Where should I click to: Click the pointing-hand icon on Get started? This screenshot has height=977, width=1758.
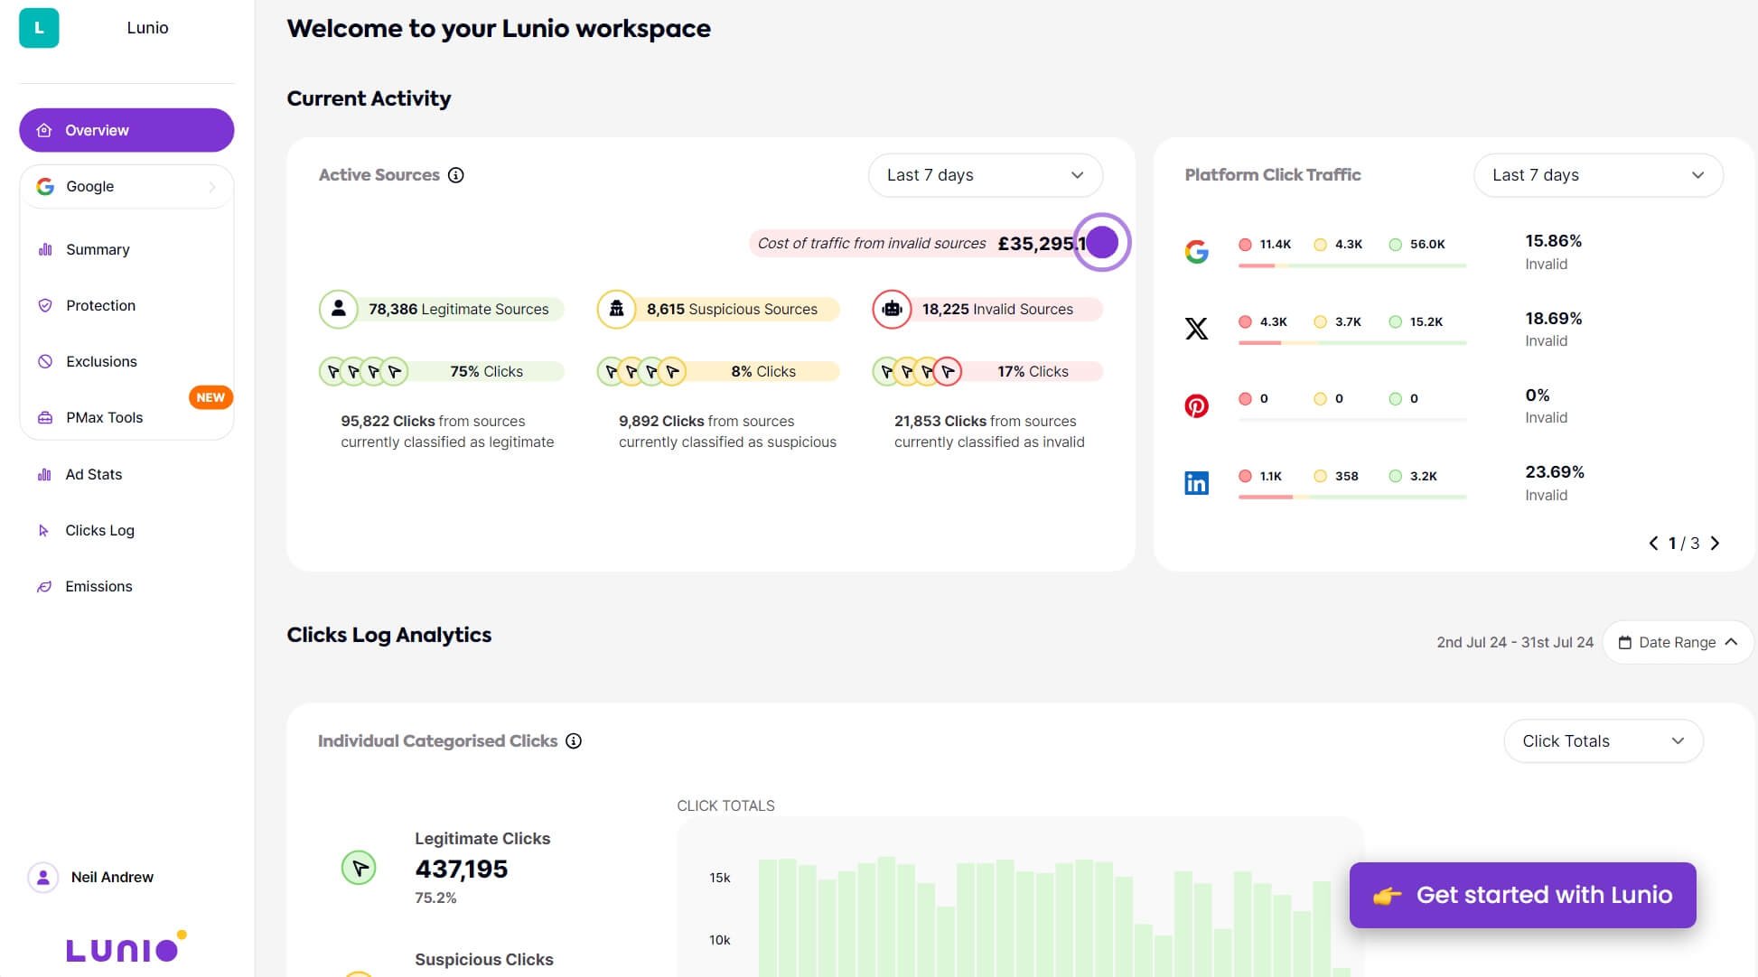click(x=1387, y=895)
